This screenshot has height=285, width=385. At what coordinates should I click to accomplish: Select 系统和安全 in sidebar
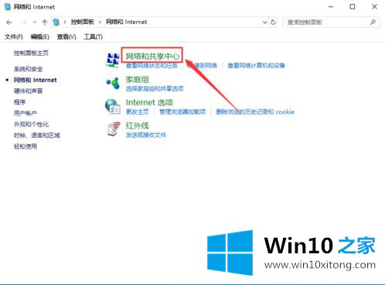[28, 69]
